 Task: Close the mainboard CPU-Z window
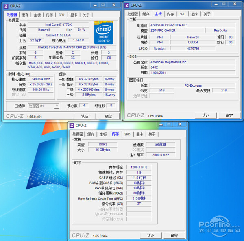[235, 4]
